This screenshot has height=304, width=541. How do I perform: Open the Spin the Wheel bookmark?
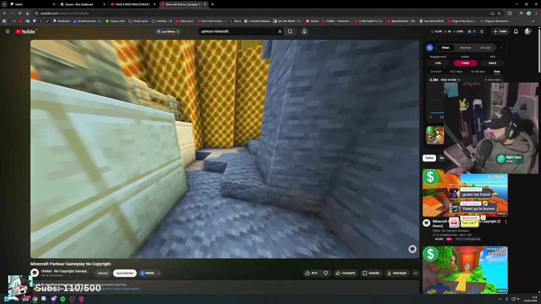point(287,21)
